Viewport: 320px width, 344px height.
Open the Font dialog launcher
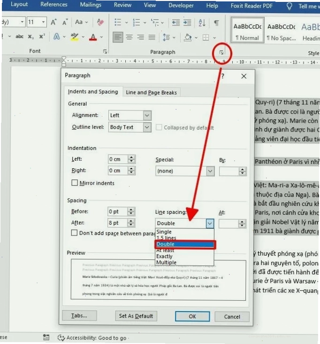105,52
